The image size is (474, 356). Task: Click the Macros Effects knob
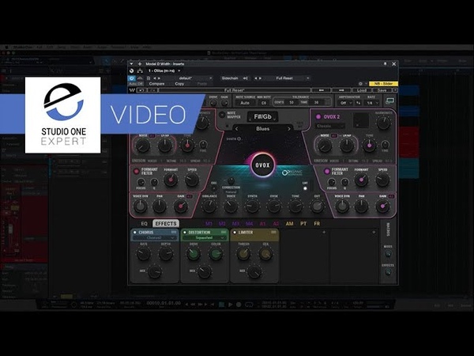[388, 272]
